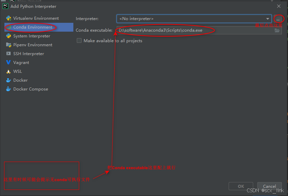
Task: Click the ellipsis button beside Interpreter
Action: pos(278,19)
